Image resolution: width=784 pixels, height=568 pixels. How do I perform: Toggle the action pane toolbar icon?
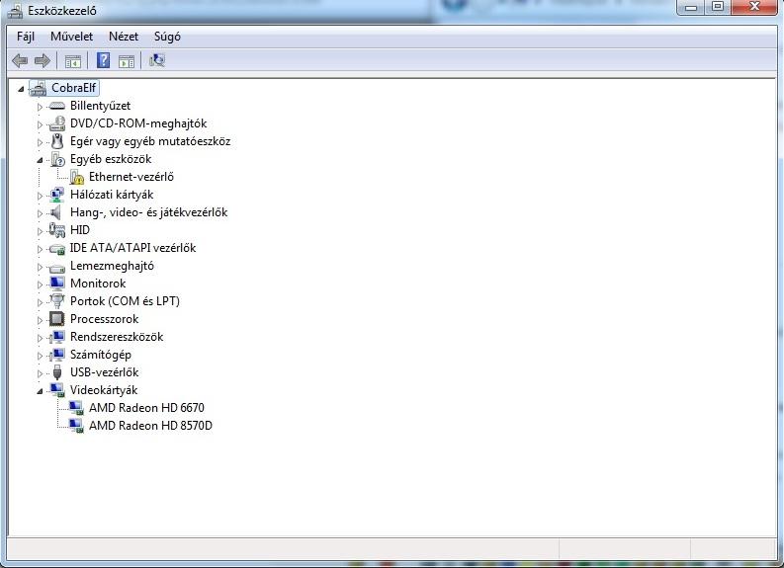pos(127,61)
